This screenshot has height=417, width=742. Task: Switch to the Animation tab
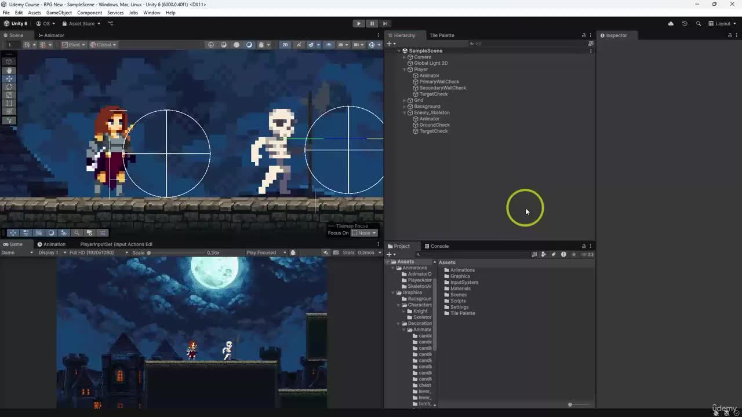click(x=51, y=244)
